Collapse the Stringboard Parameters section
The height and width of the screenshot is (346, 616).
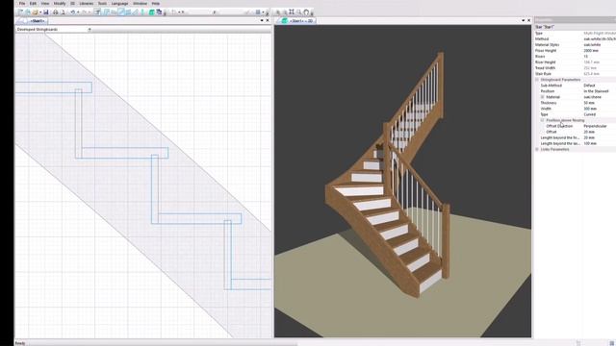pos(537,80)
